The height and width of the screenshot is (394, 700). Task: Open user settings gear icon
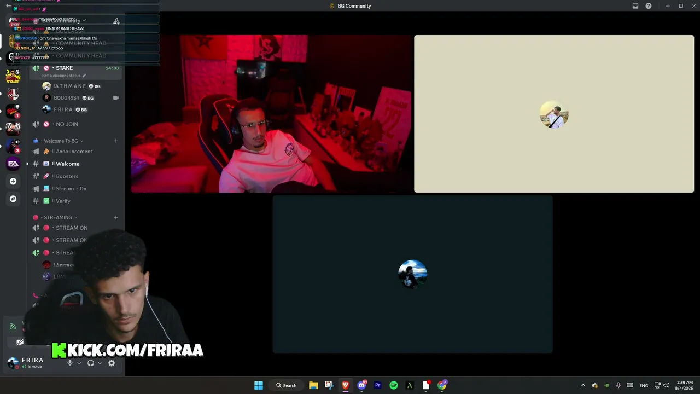tap(112, 363)
